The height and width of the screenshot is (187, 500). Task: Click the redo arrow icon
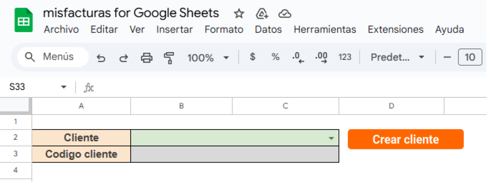pyautogui.click(x=123, y=58)
